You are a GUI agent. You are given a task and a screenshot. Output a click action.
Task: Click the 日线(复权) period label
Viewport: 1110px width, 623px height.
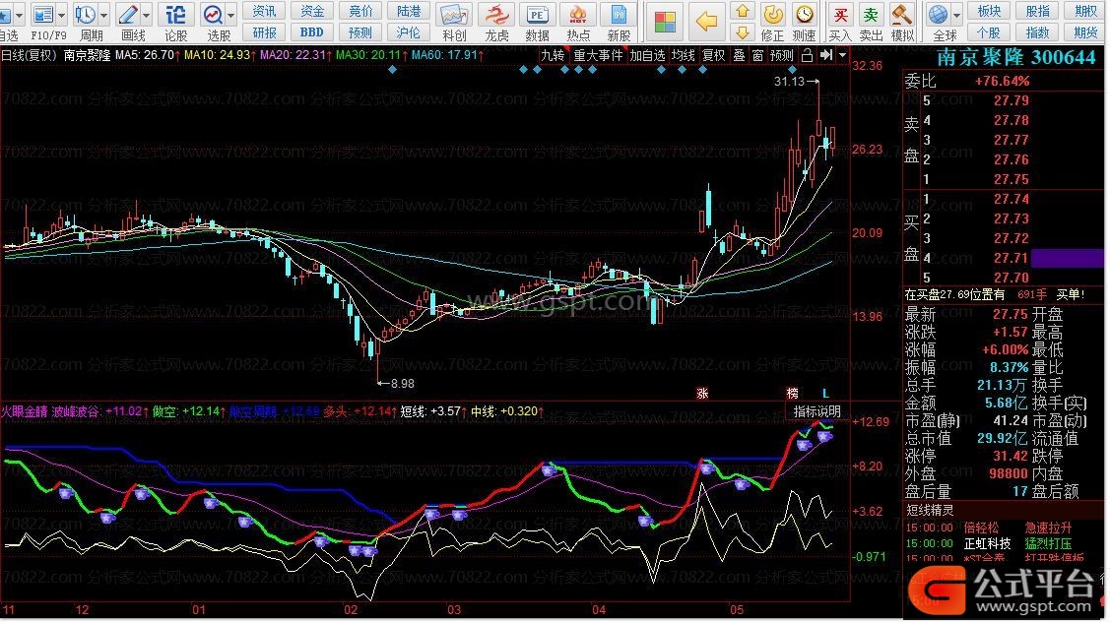pos(29,55)
